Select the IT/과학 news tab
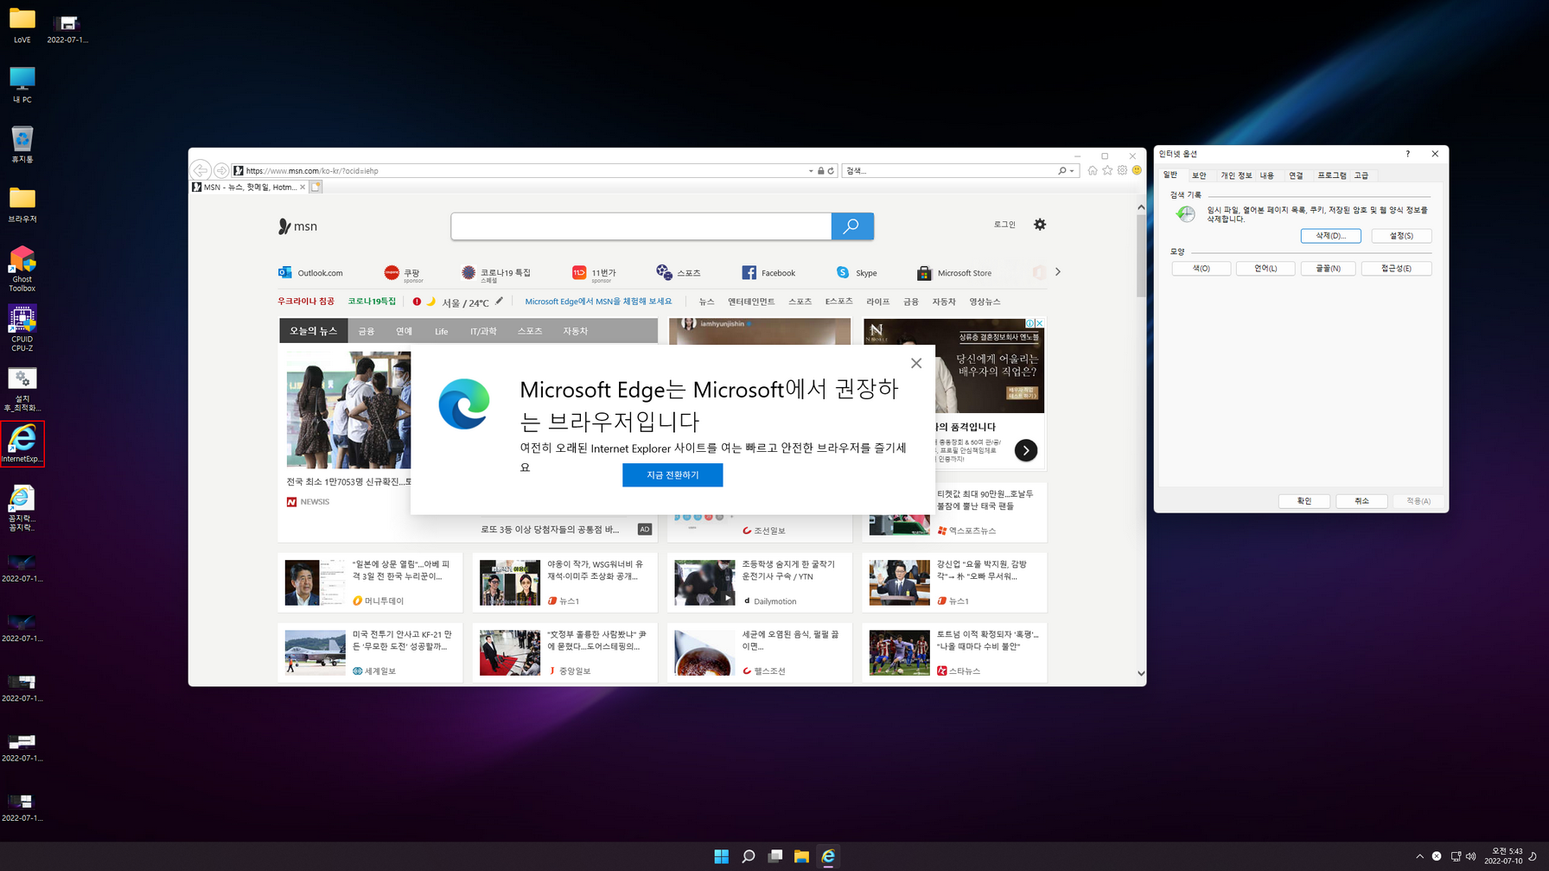This screenshot has height=871, width=1549. click(x=483, y=331)
